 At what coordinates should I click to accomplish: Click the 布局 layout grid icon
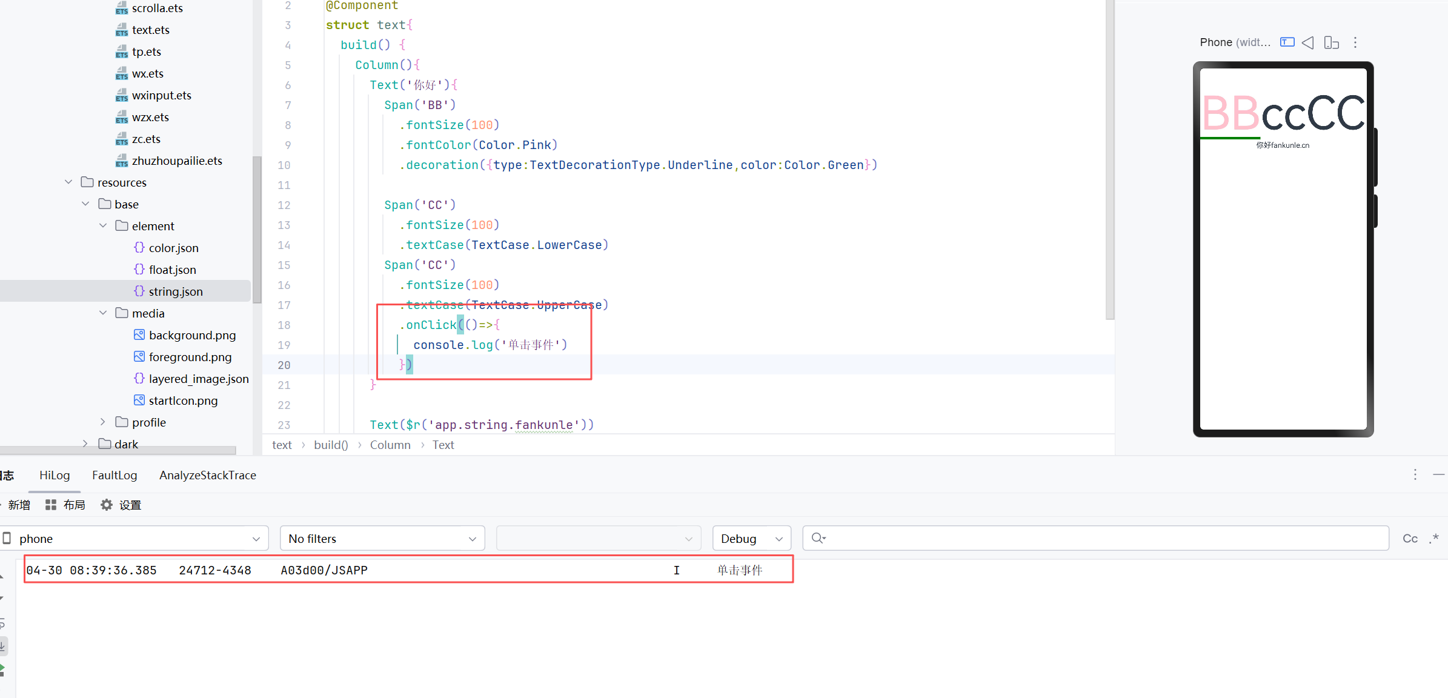click(51, 505)
